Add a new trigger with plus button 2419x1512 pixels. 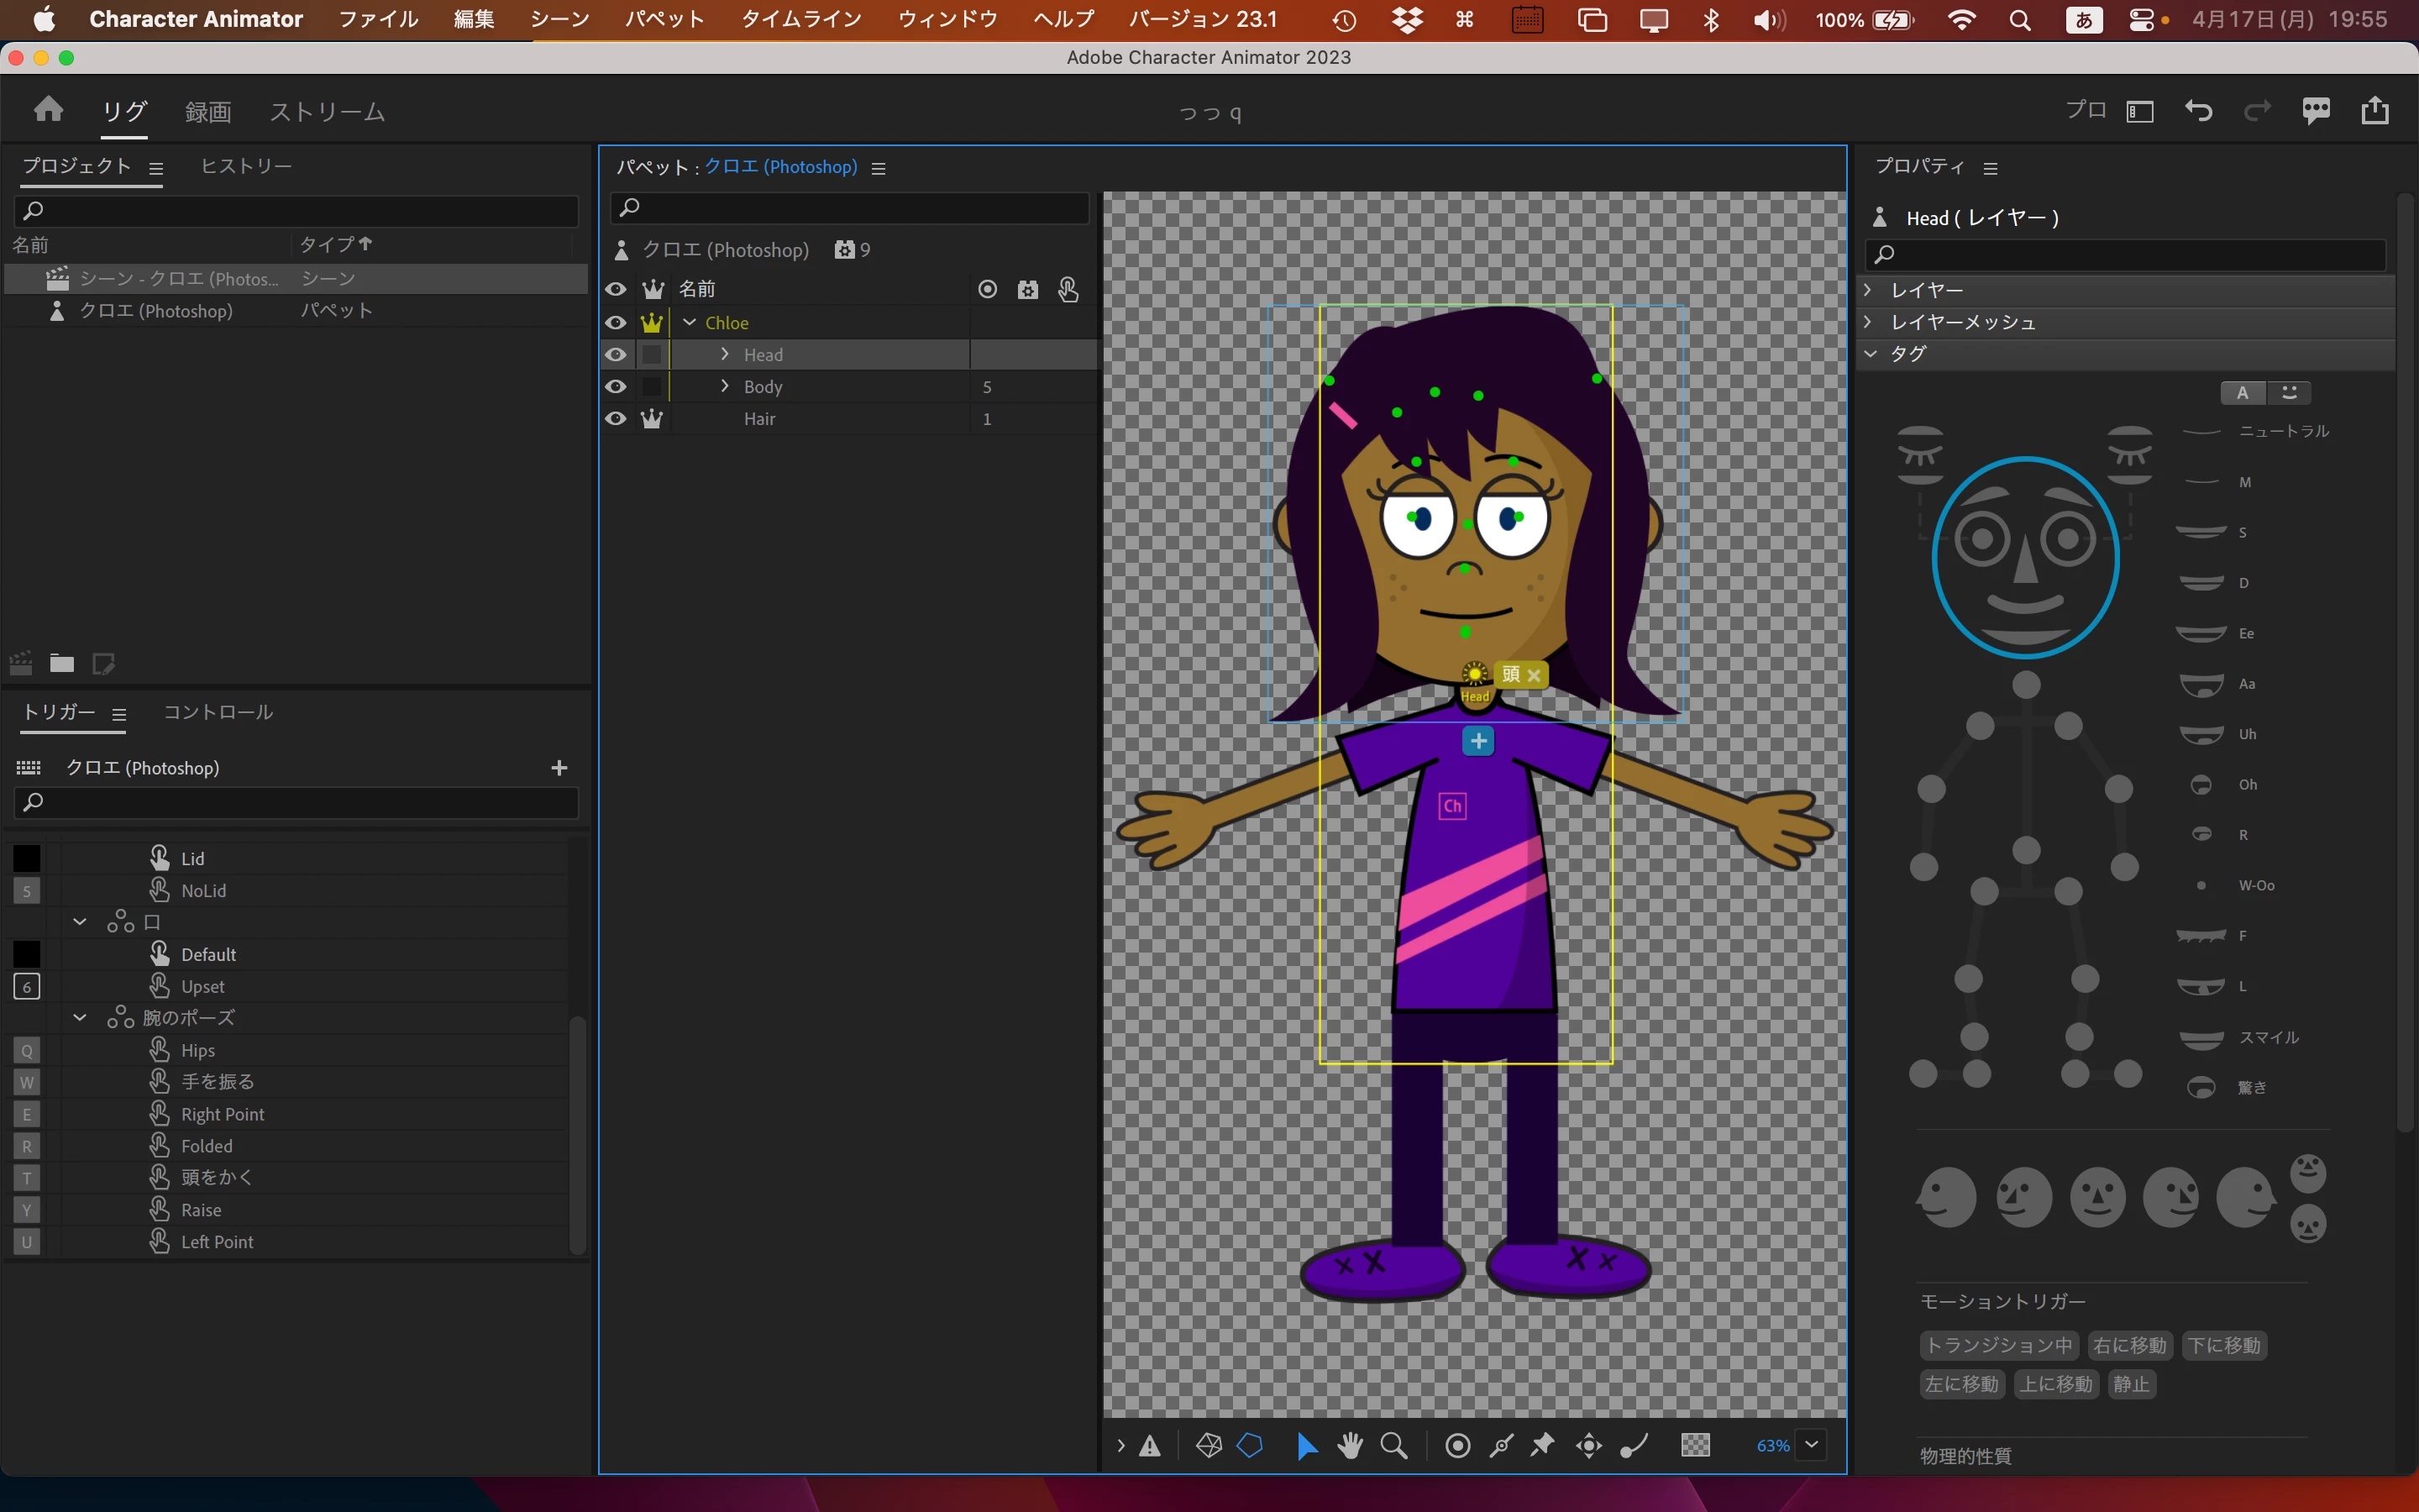coord(559,768)
